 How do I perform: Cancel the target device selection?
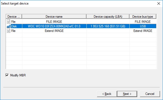(150, 94)
